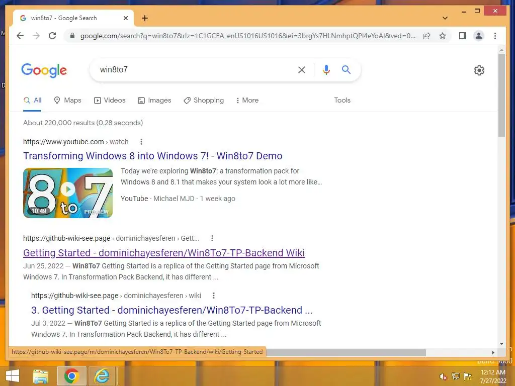Open options for the first github-wiki-see result
This screenshot has width=515, height=386.
pos(212,238)
